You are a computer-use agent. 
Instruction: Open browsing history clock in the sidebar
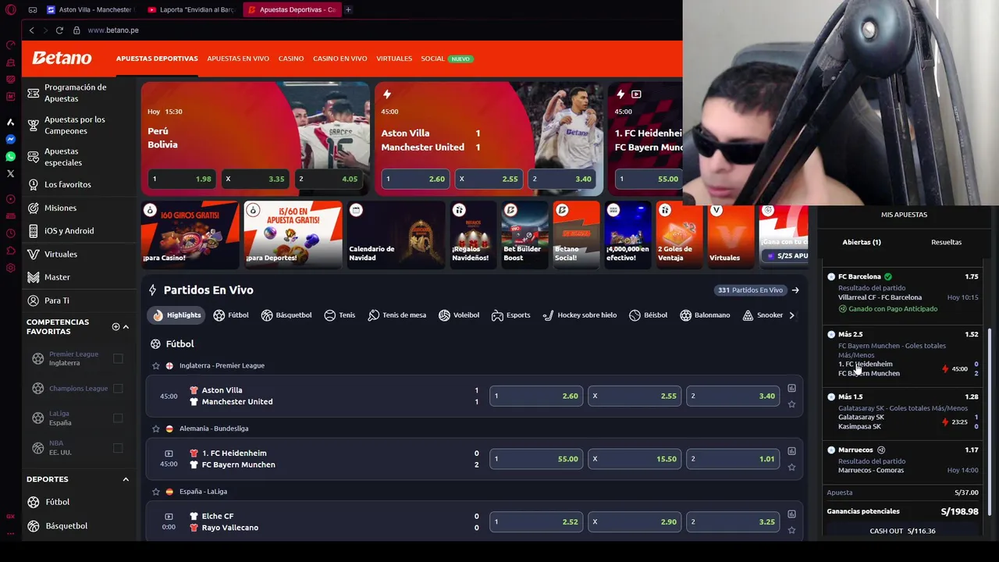pos(10,233)
